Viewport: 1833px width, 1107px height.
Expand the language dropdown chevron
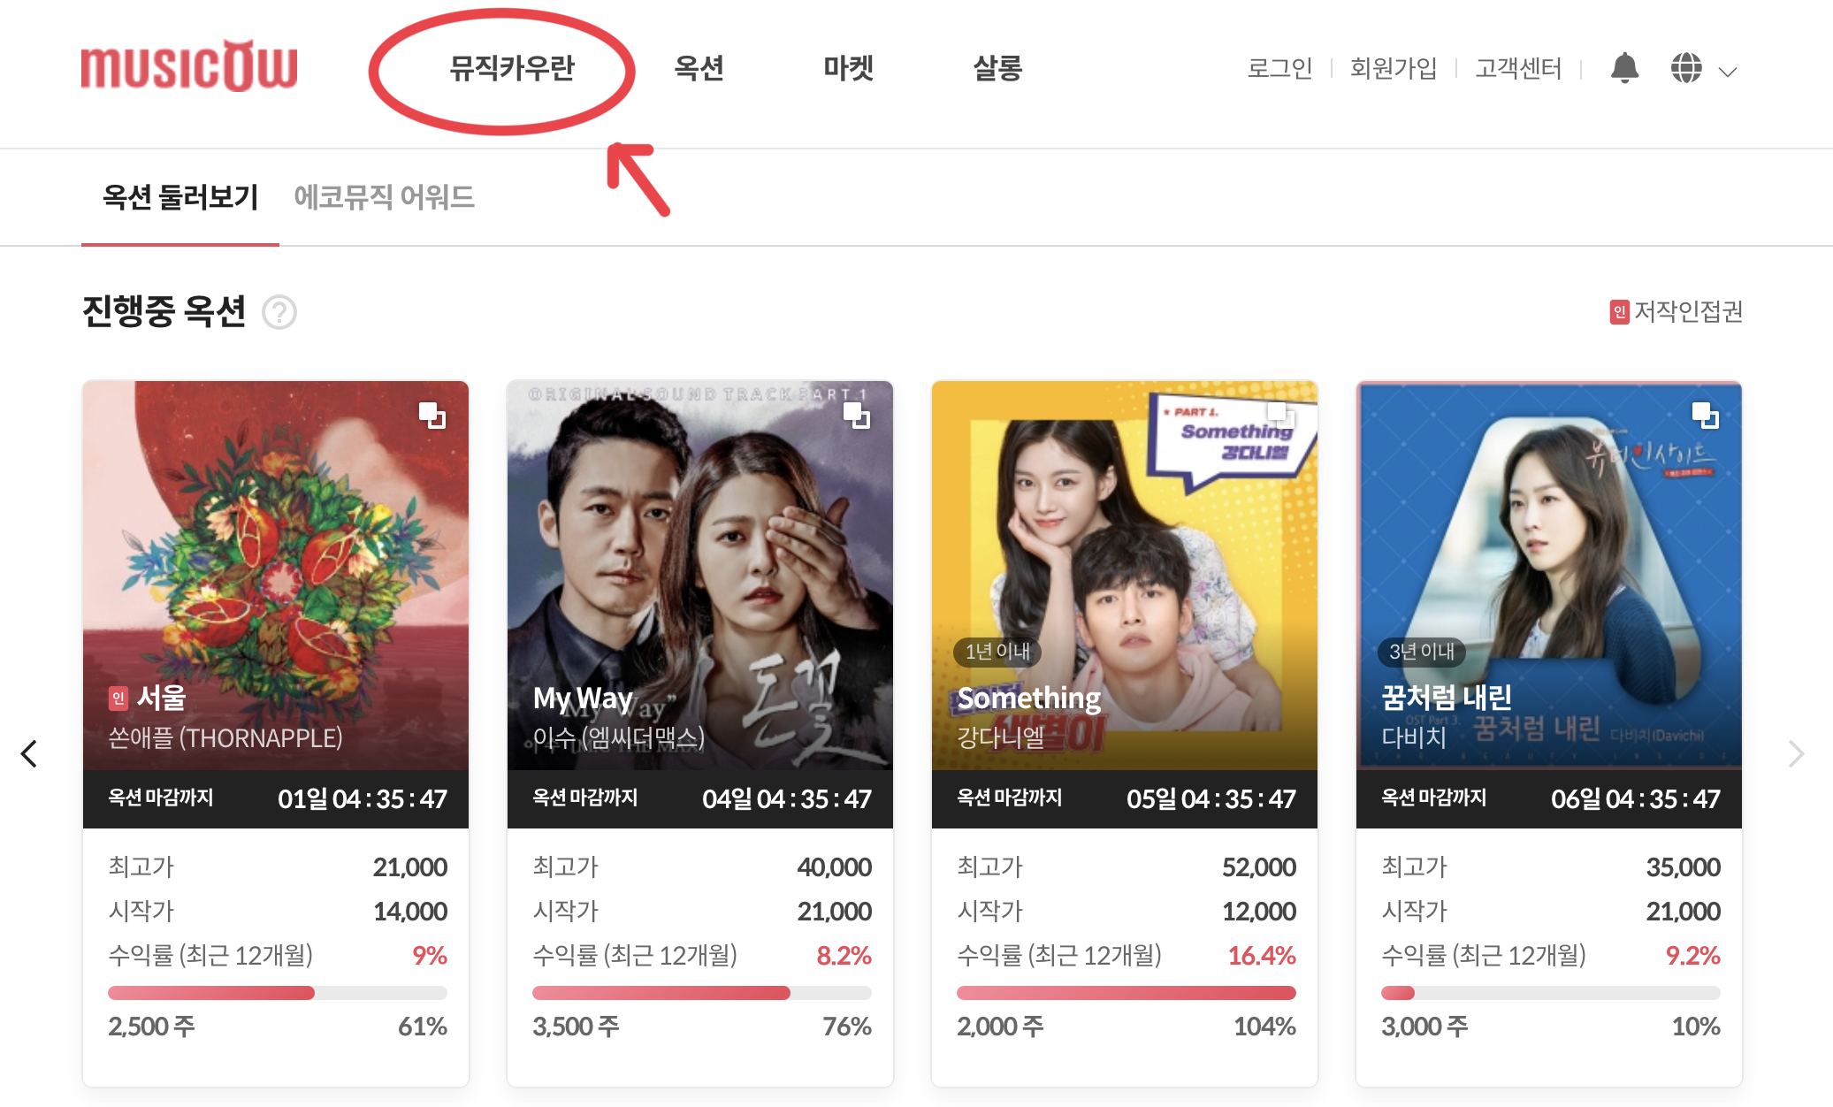1728,72
